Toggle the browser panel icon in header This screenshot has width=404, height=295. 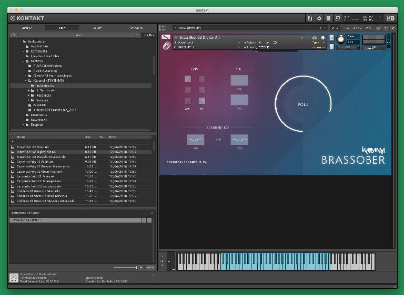(328, 18)
